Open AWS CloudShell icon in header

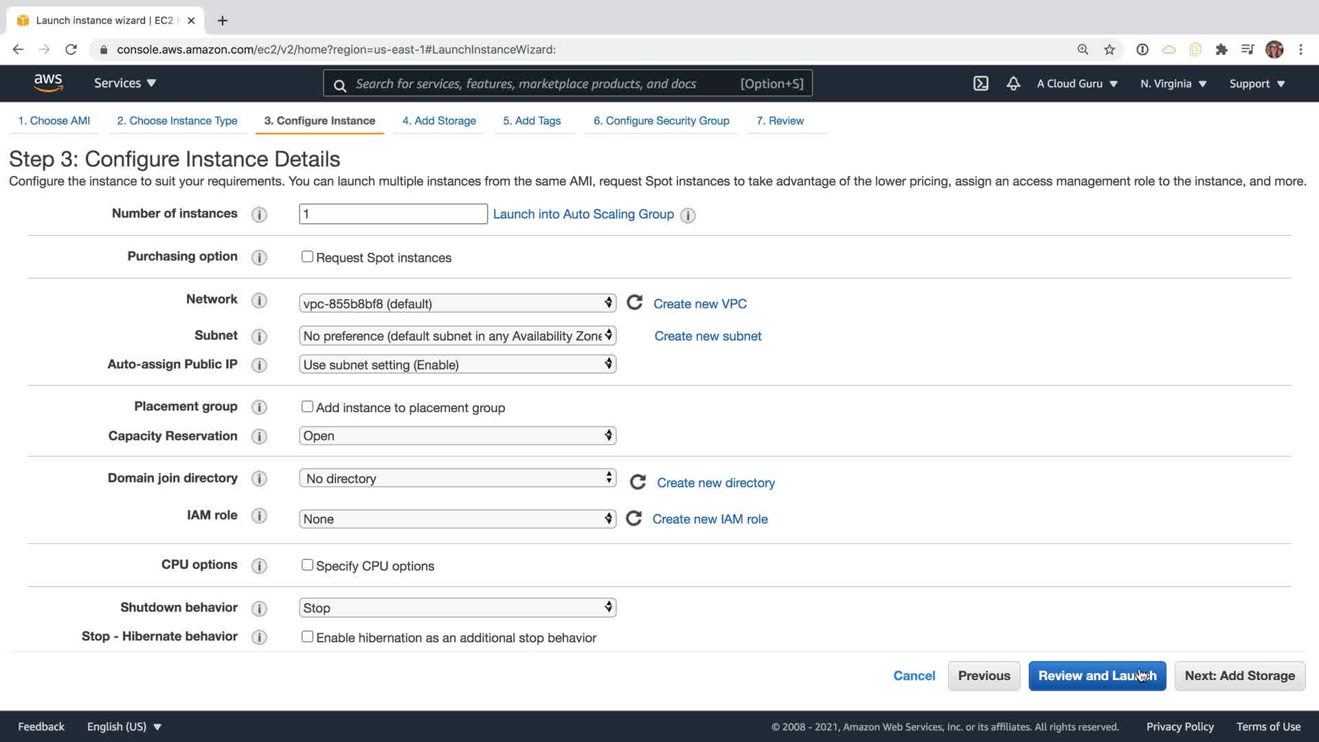coord(980,84)
